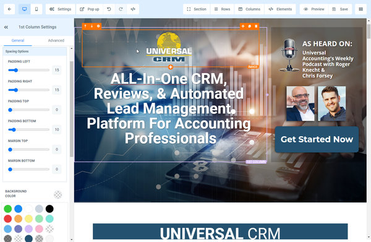The height and width of the screenshot is (242, 371).
Task: Open the Section manager
Action: [x=197, y=9]
